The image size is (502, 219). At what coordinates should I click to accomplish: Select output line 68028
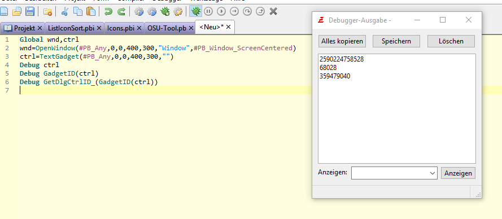coord(328,68)
